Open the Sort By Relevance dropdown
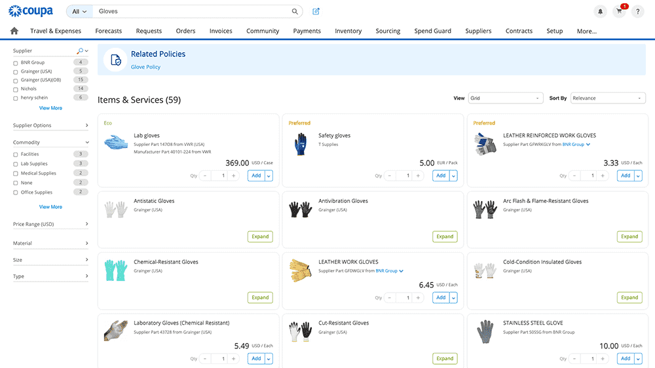The image size is (655, 368). click(608, 98)
